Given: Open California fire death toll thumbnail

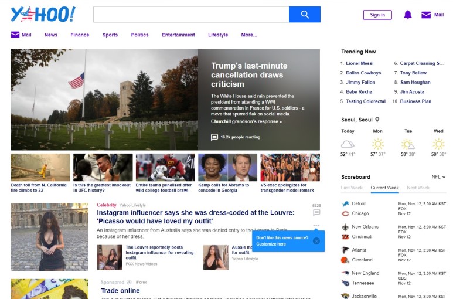Looking at the screenshot, I should pos(40,167).
